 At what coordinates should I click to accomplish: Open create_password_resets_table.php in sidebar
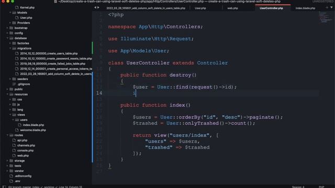tap(56, 58)
